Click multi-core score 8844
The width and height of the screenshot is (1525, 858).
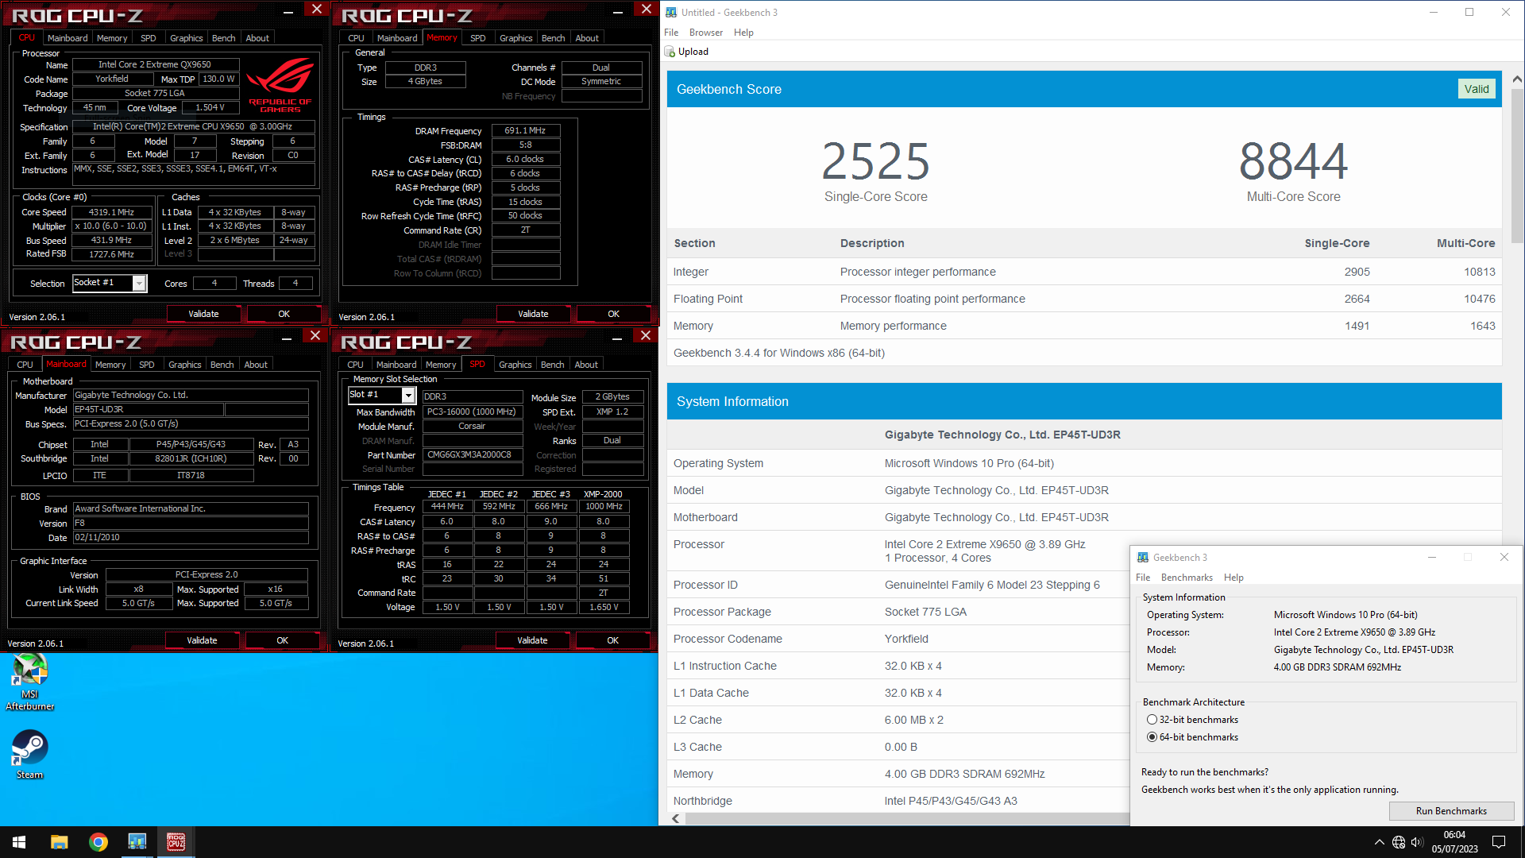click(1293, 161)
